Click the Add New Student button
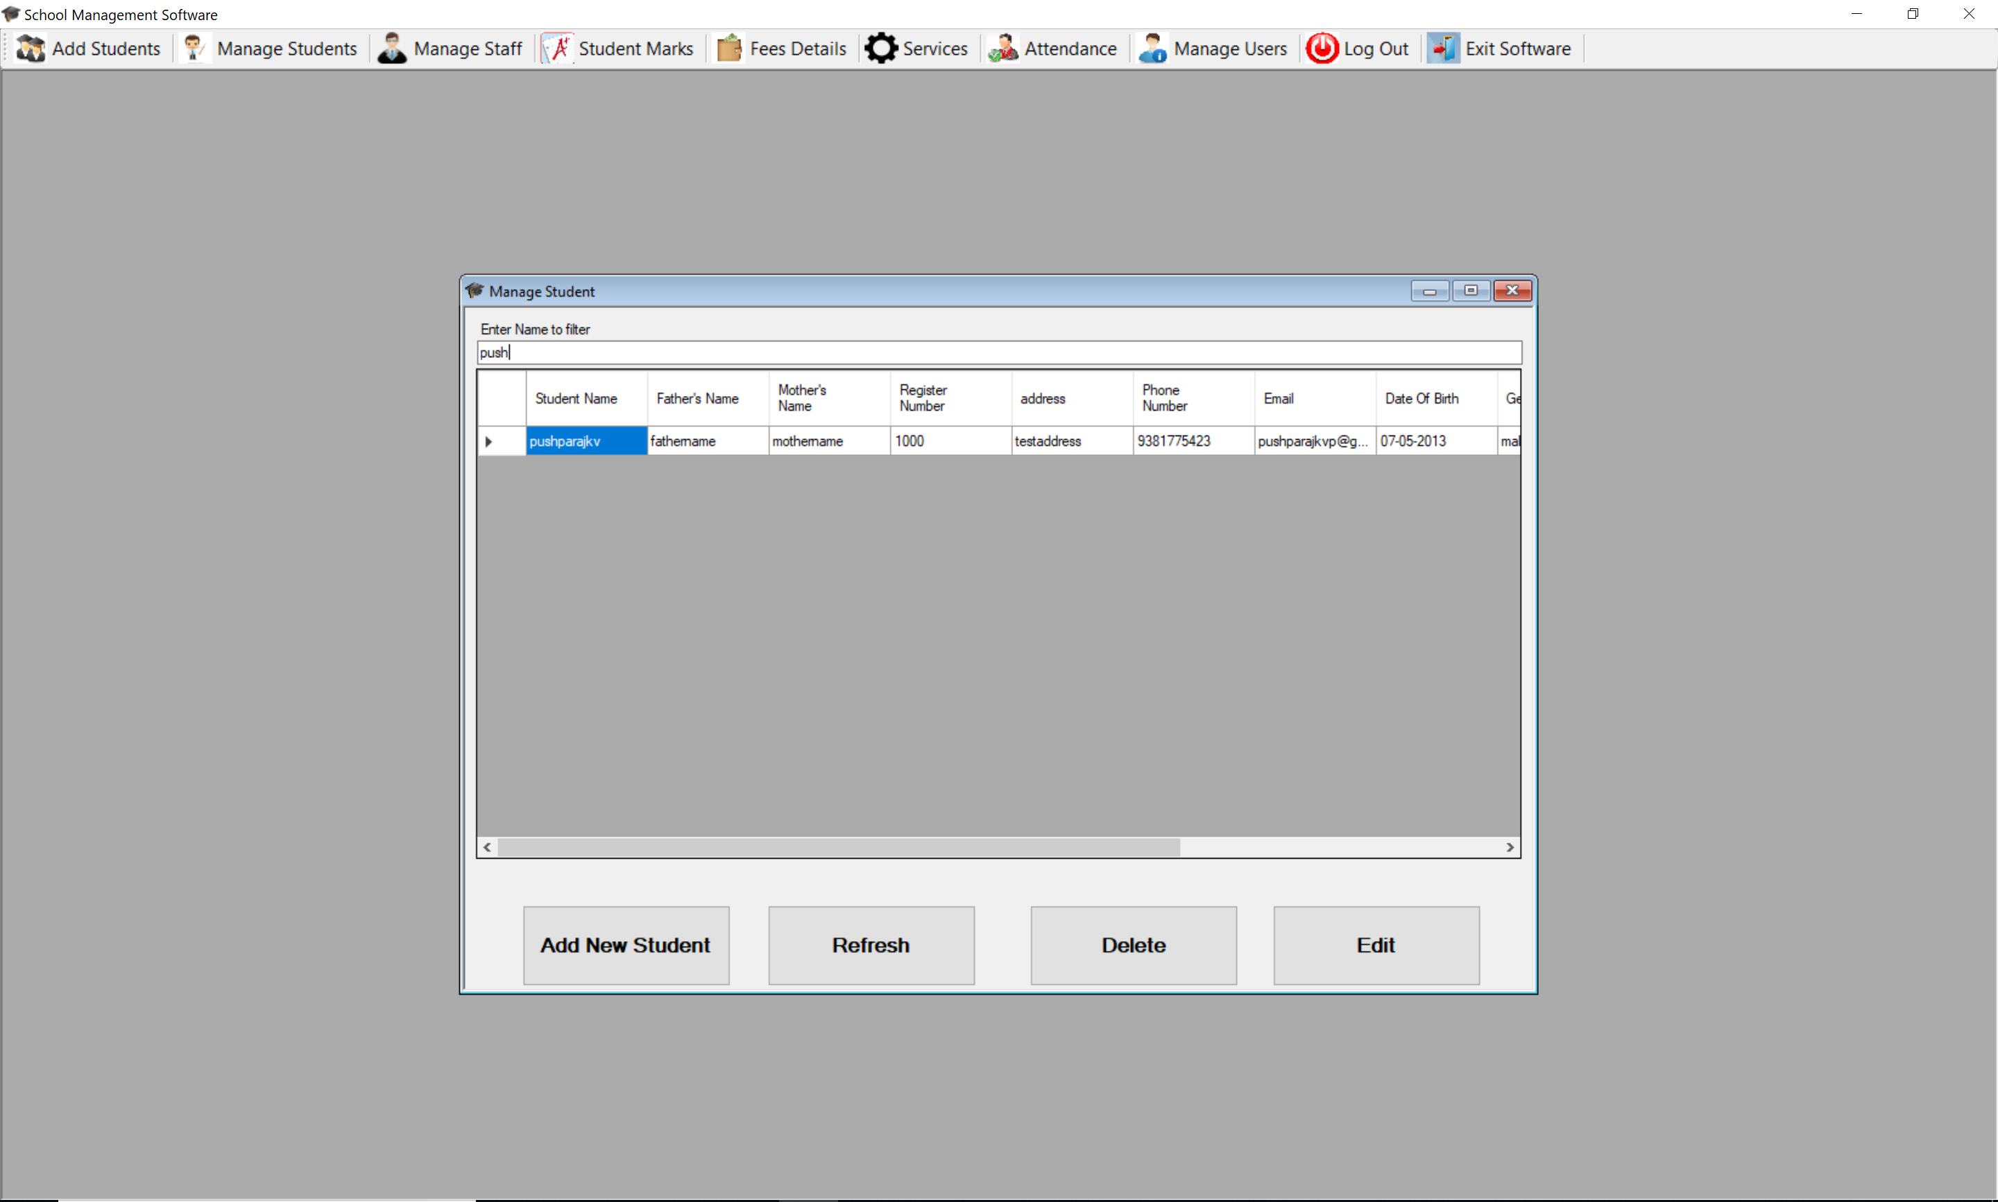The height and width of the screenshot is (1202, 1998). coord(625,945)
